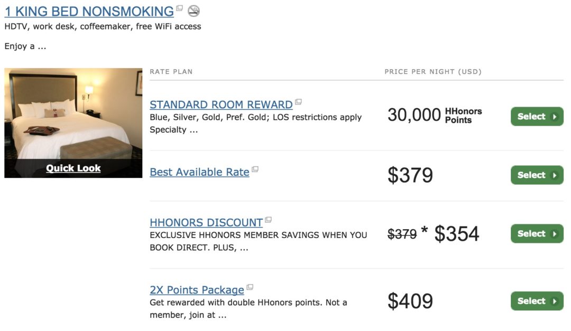Open the 1 KING BED NONSMOKING room details

point(87,11)
